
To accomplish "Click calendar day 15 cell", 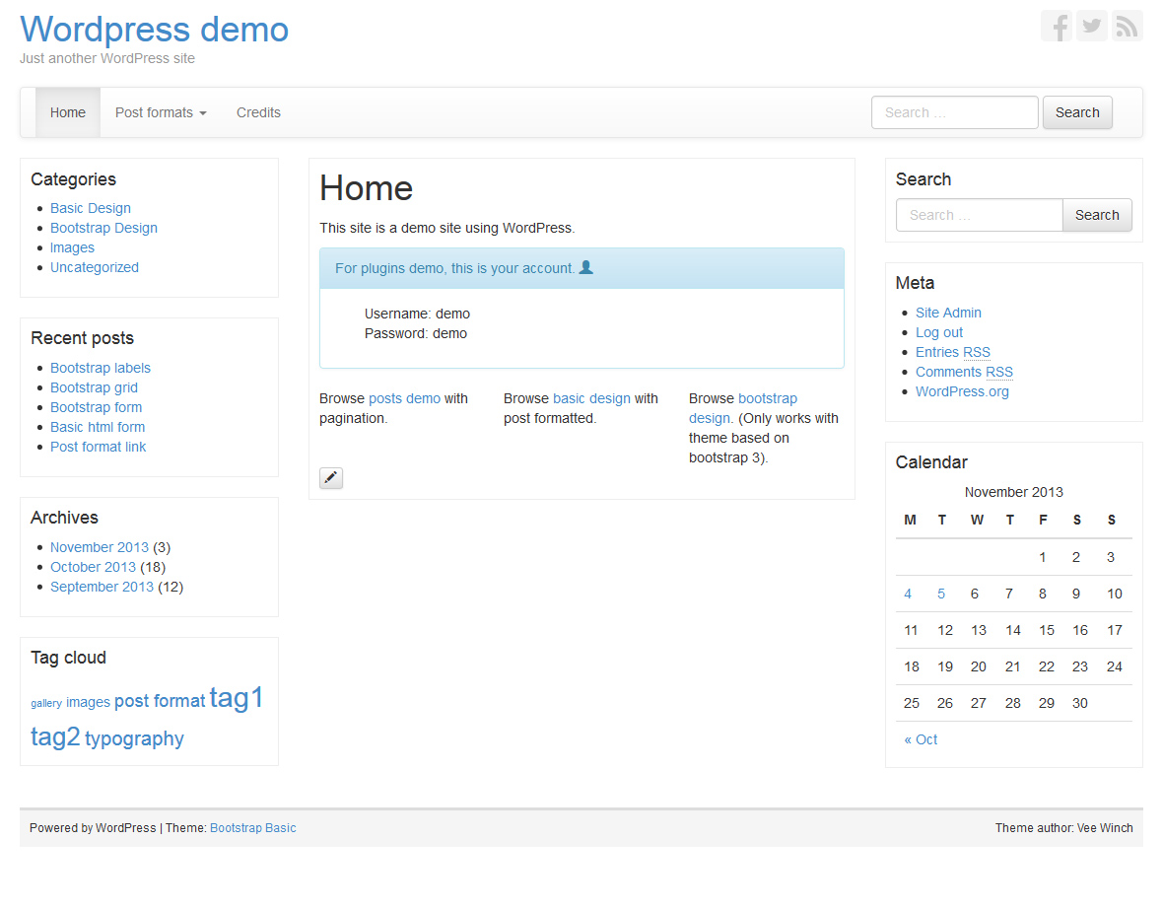I will click(1046, 630).
